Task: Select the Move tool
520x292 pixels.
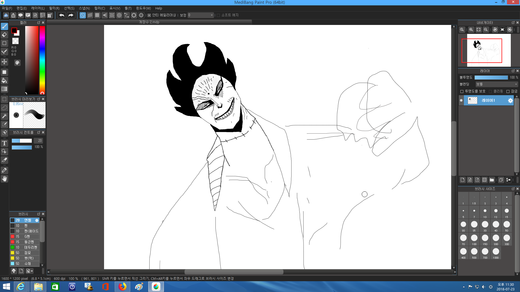Action: 4,62
